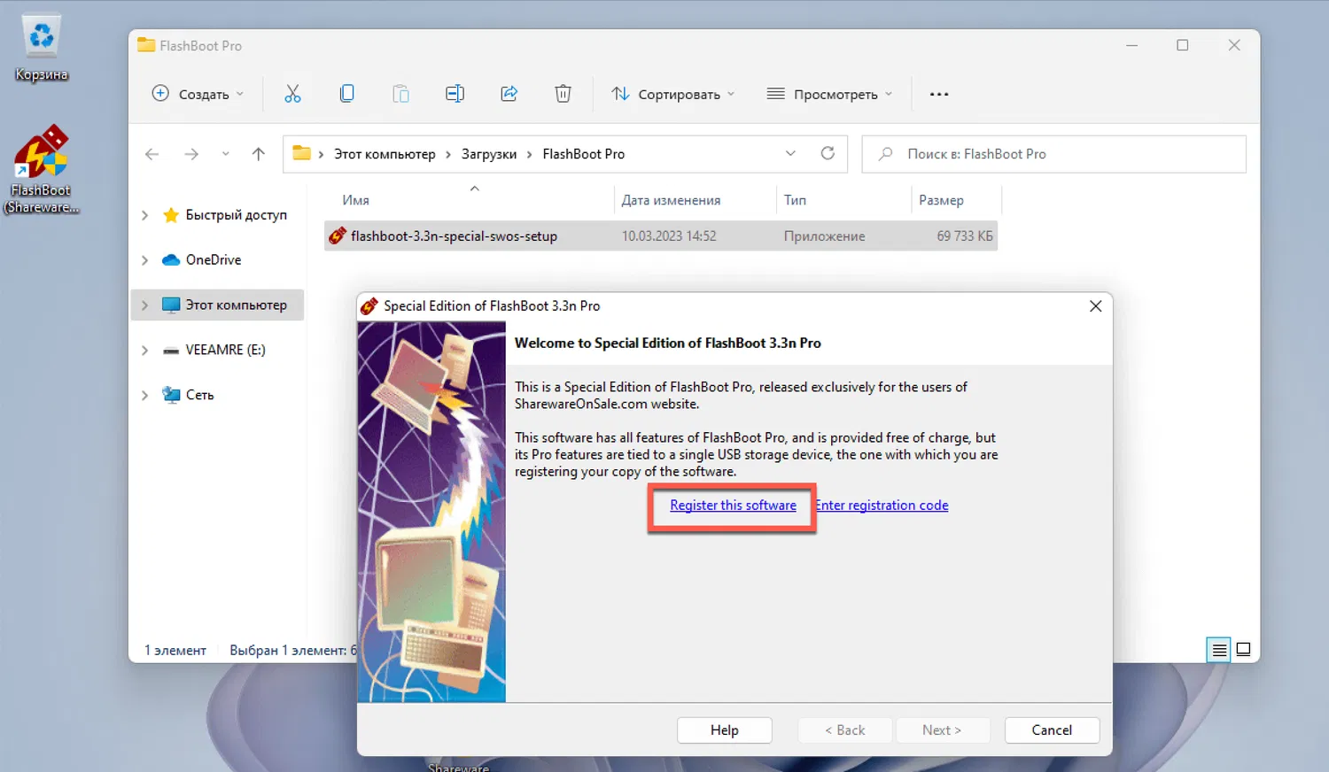Select the Cut icon in the toolbar
The height and width of the screenshot is (772, 1329).
(x=293, y=93)
